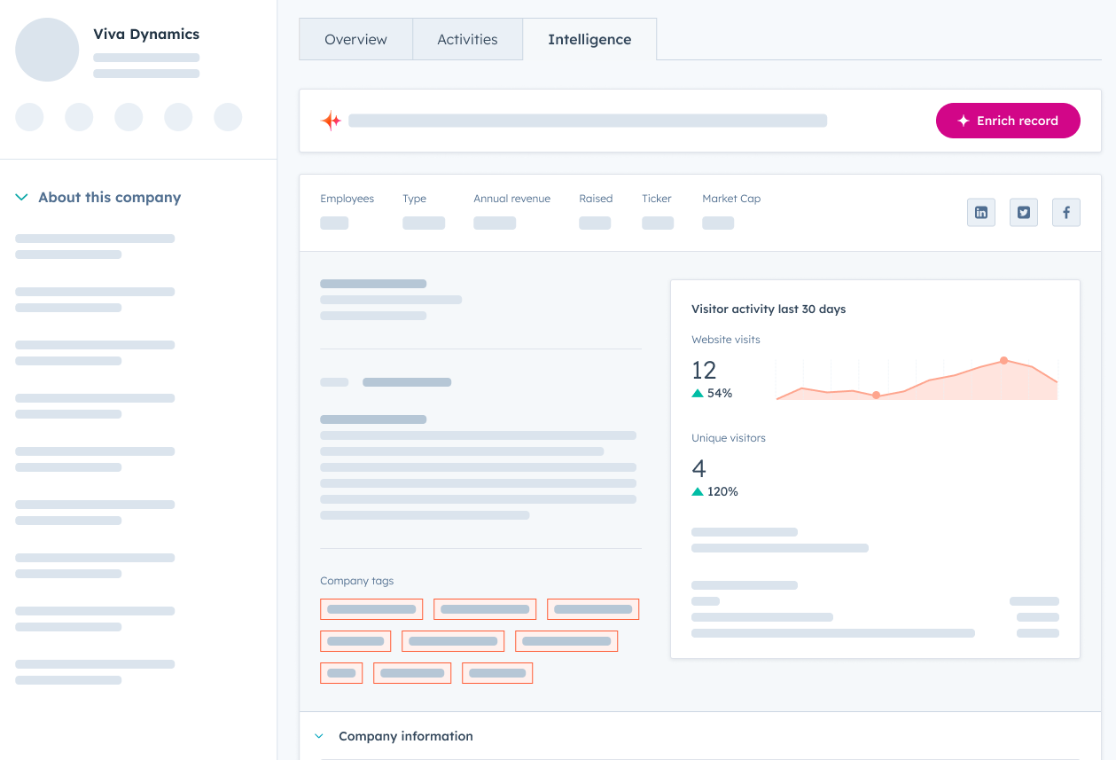The height and width of the screenshot is (760, 1116).
Task: Click the first action circle under company name
Action: [29, 117]
